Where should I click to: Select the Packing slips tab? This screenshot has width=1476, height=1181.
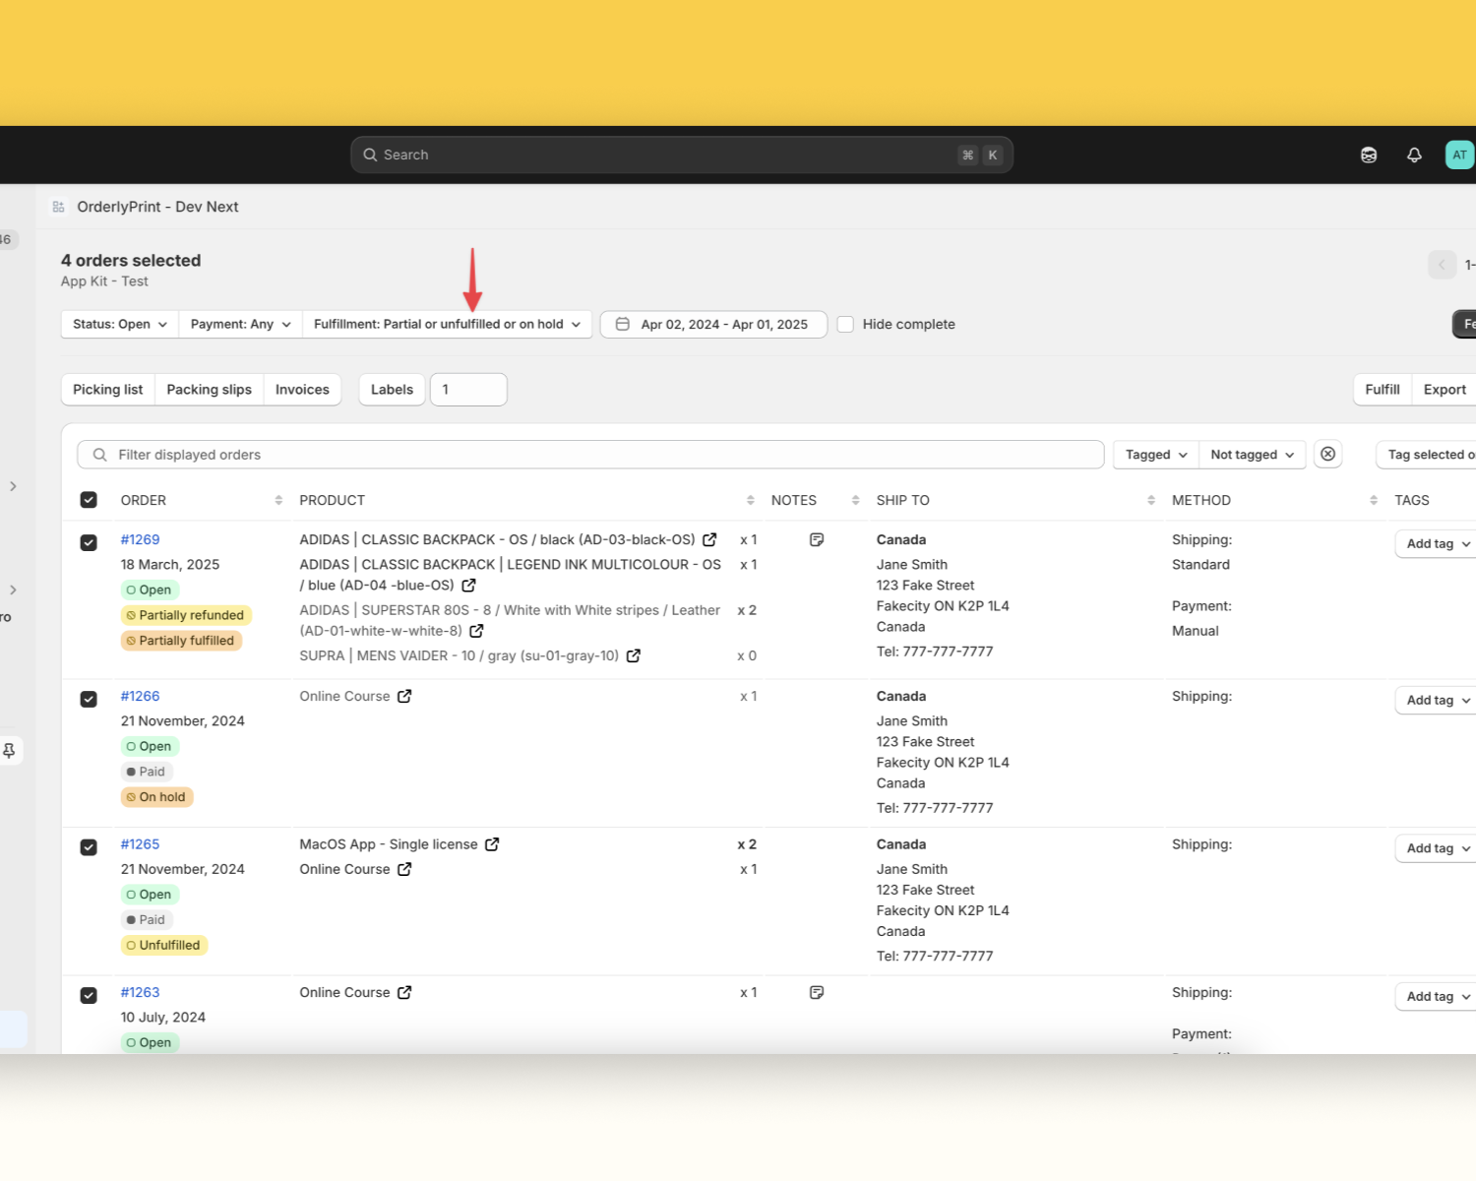(x=209, y=390)
